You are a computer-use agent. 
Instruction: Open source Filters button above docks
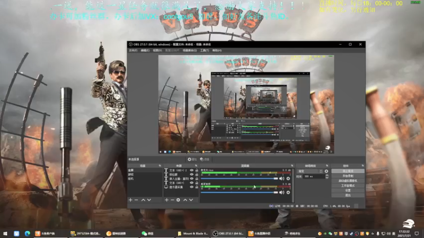point(205,160)
